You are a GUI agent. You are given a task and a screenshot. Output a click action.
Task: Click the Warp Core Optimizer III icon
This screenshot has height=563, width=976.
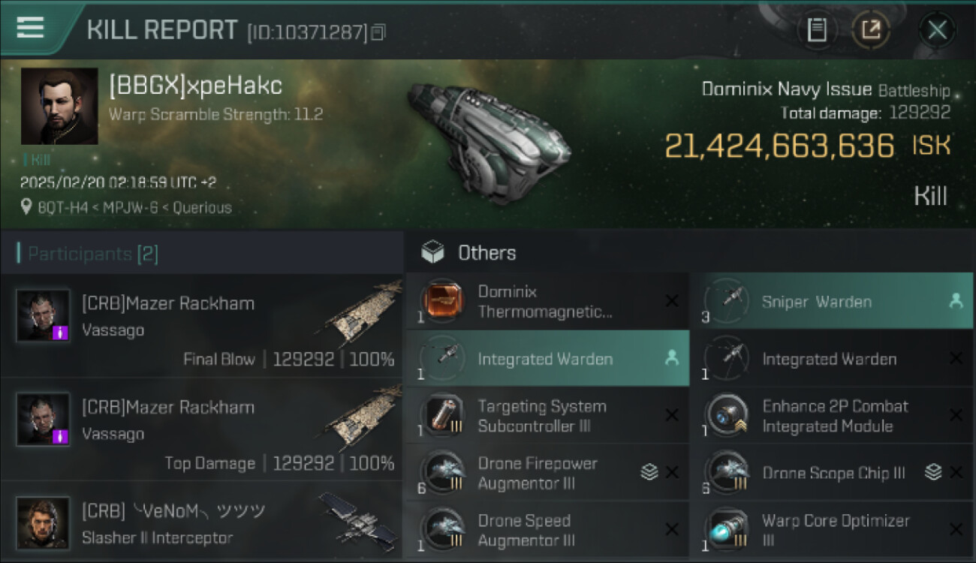726,530
